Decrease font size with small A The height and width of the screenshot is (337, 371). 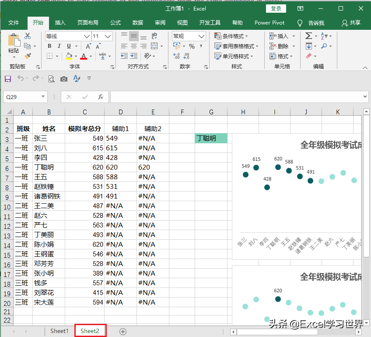pyautogui.click(x=98, y=46)
